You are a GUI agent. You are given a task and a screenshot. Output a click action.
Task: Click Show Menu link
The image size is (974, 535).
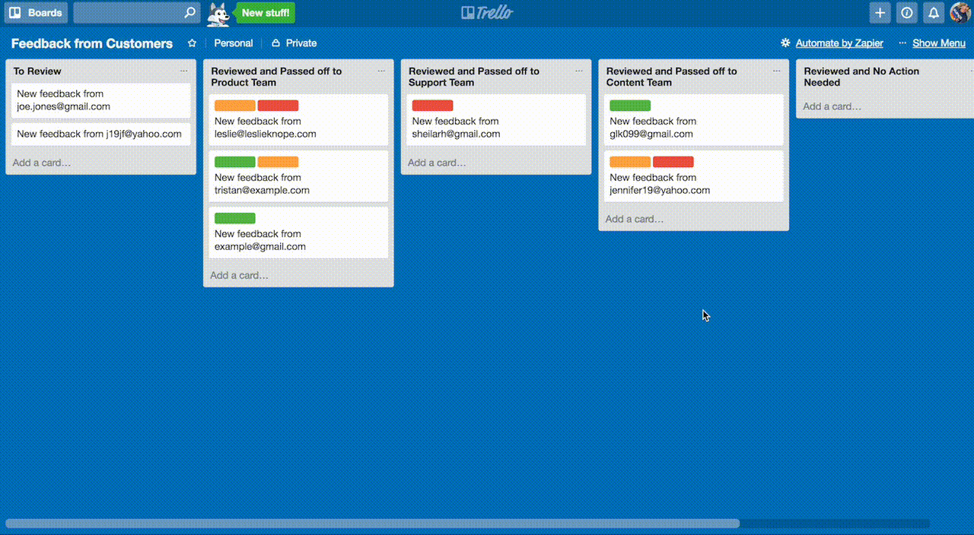pos(938,43)
